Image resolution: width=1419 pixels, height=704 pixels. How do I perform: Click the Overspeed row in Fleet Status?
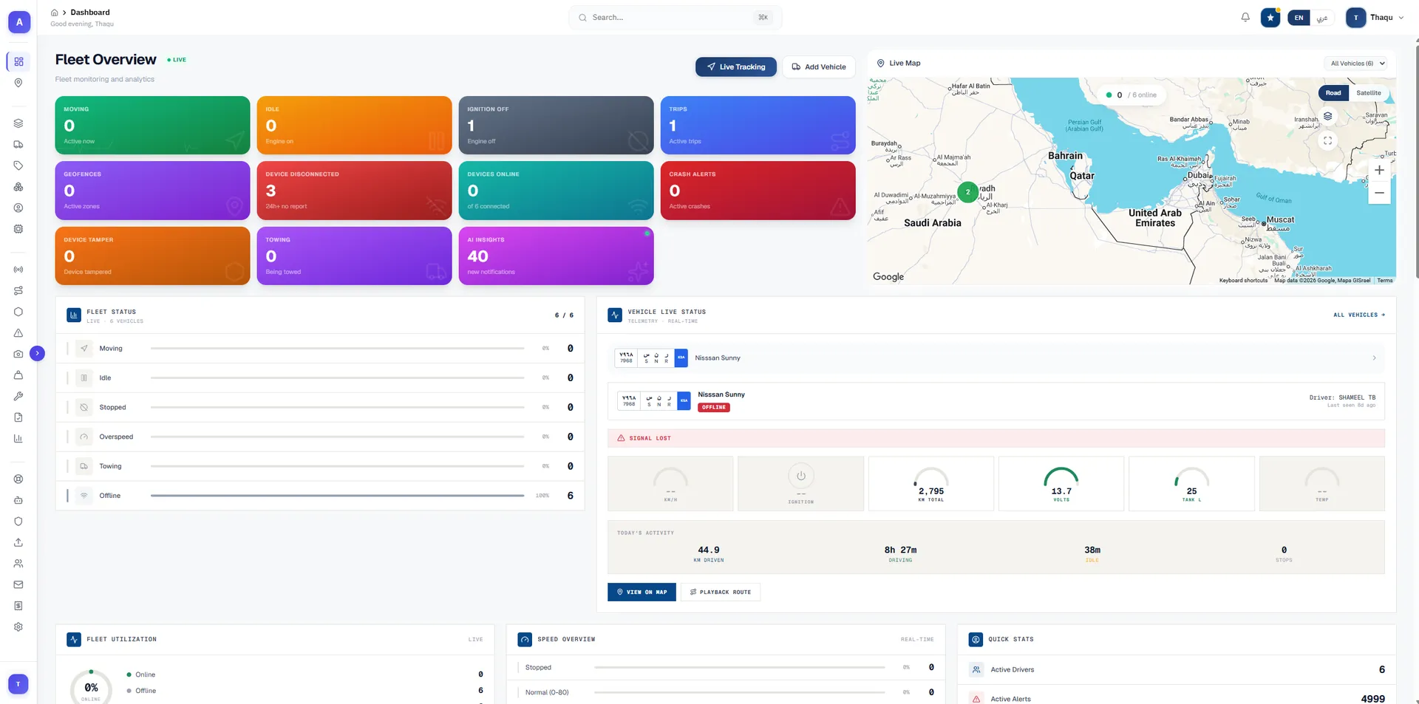tap(320, 437)
